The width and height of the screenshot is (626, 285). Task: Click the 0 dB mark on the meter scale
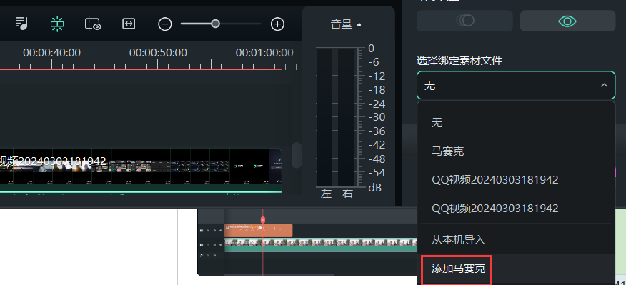tap(372, 49)
